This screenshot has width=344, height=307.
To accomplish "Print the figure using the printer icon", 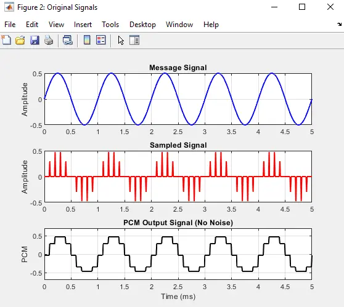I will click(49, 40).
